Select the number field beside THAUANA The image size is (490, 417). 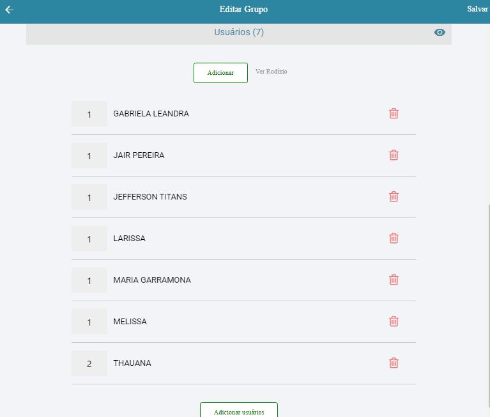pos(89,363)
